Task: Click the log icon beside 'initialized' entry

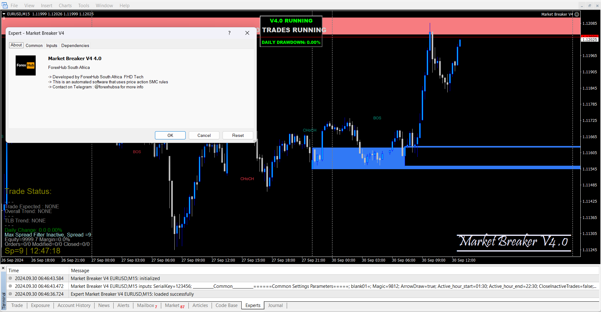Action: coord(10,278)
